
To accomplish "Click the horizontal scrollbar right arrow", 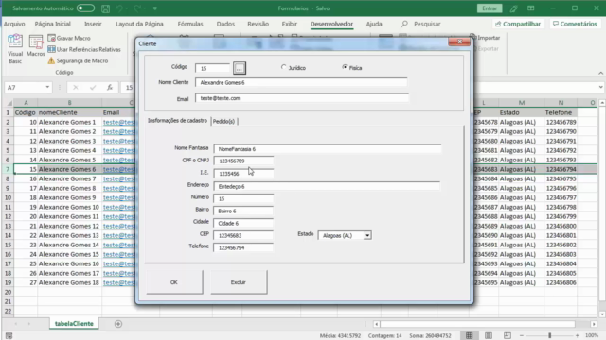I will 594,324.
